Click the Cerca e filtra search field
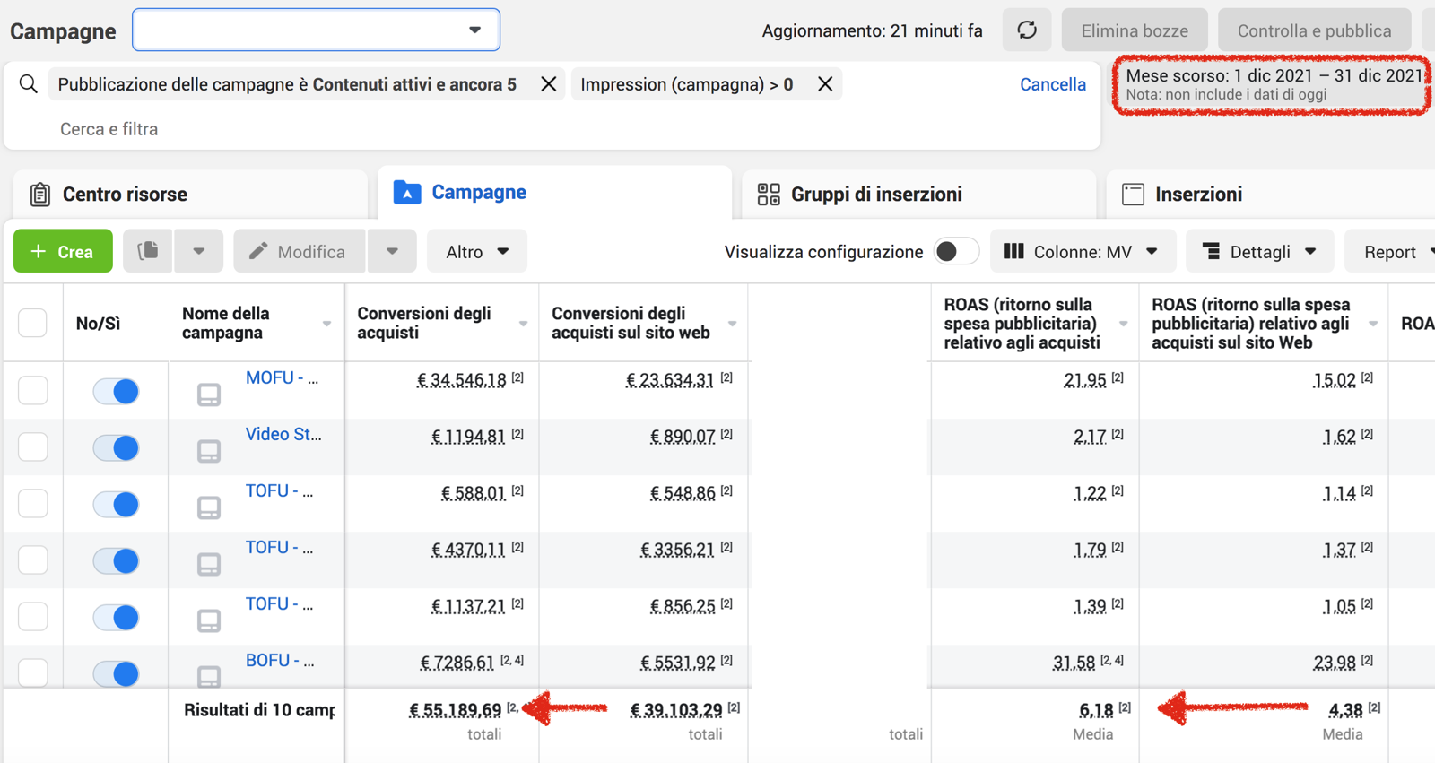This screenshot has height=763, width=1435. (x=109, y=129)
